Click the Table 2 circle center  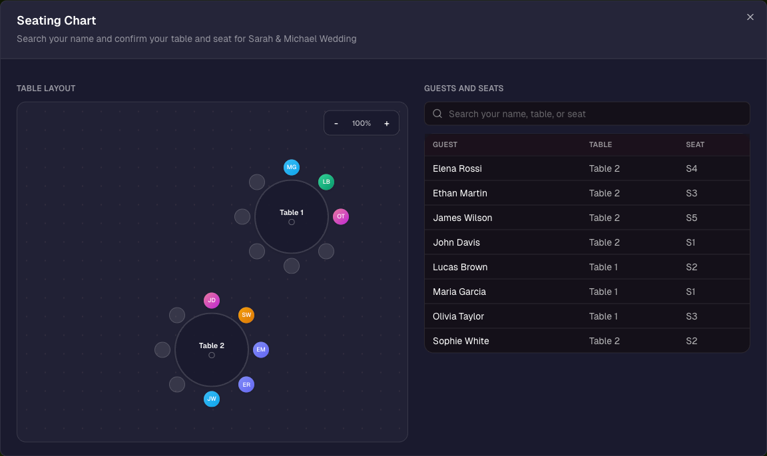click(x=212, y=350)
